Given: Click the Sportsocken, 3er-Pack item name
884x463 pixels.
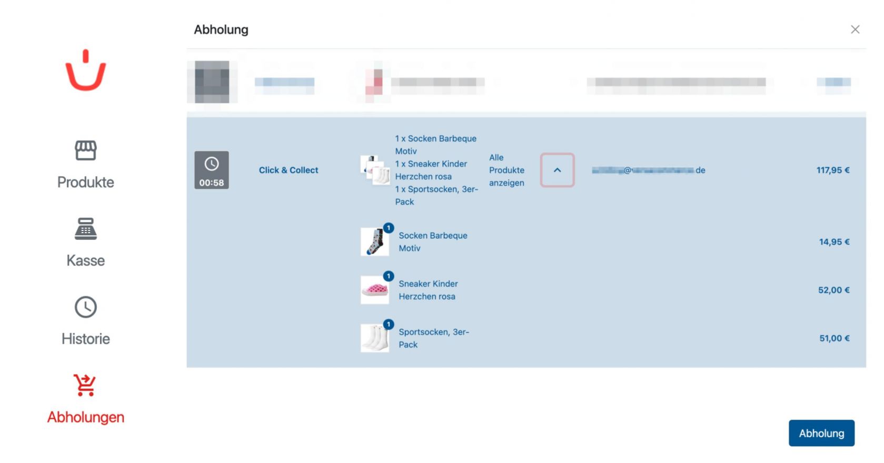Looking at the screenshot, I should (x=434, y=338).
